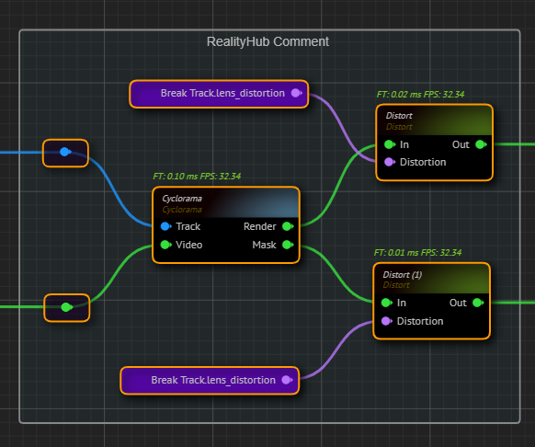Select the green reroute pin node

point(67,307)
